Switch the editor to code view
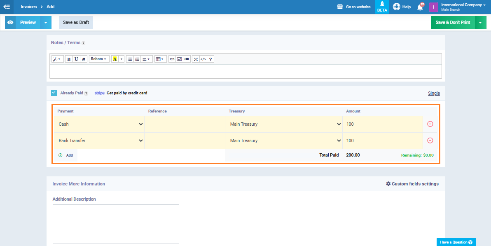 click(x=203, y=59)
